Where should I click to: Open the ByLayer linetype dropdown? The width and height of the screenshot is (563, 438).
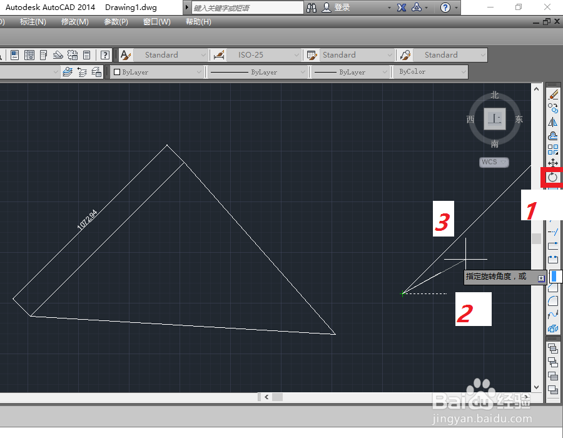[x=257, y=72]
